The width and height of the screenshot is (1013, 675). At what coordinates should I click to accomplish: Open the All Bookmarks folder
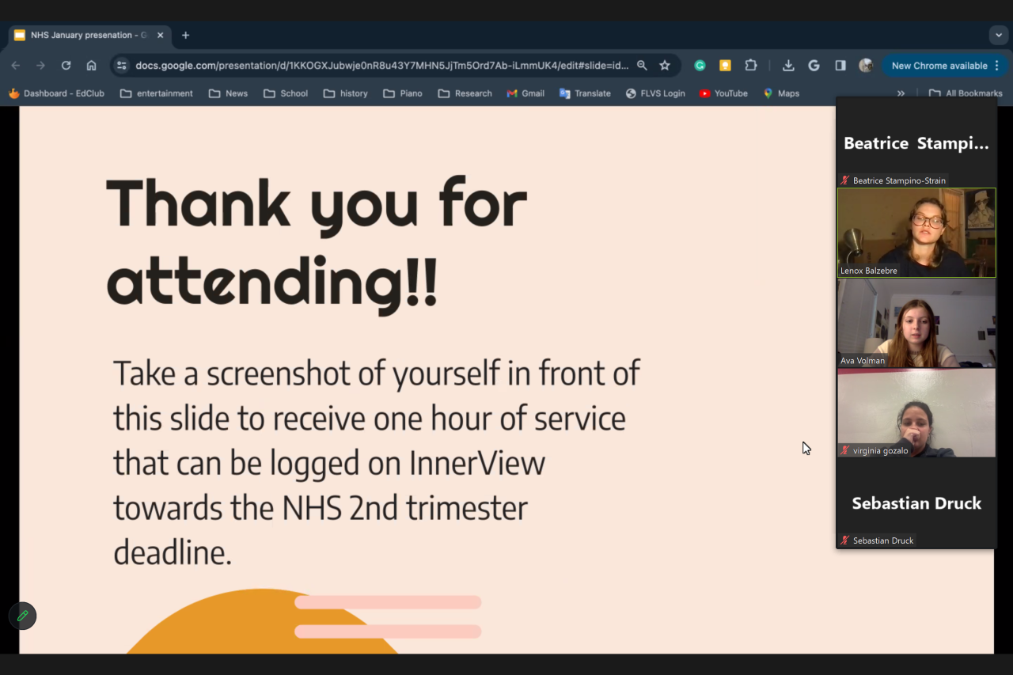click(x=966, y=93)
